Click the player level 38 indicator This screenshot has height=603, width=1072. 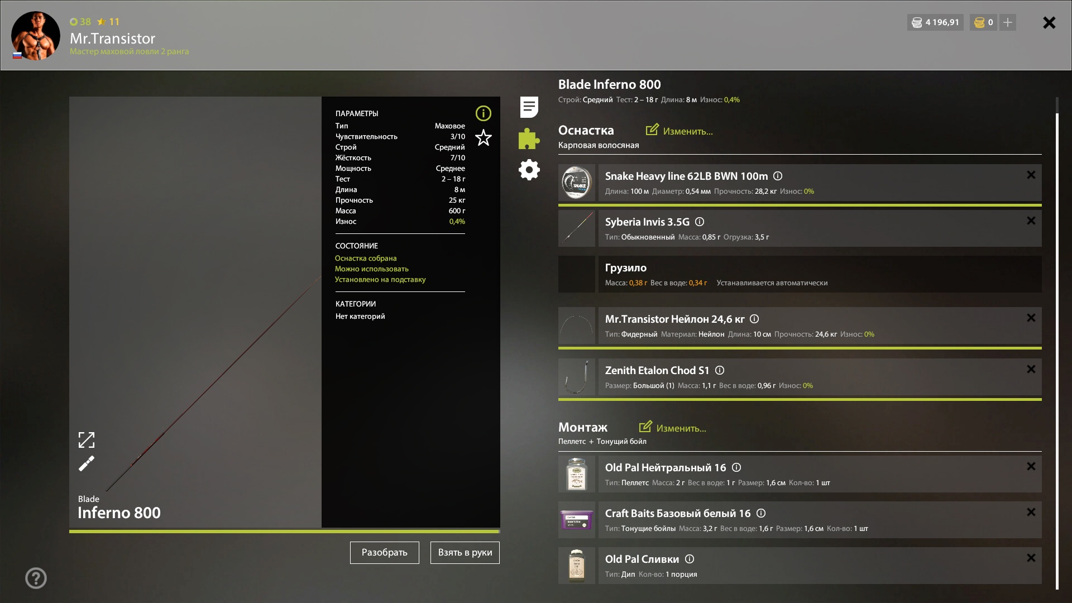click(x=80, y=22)
